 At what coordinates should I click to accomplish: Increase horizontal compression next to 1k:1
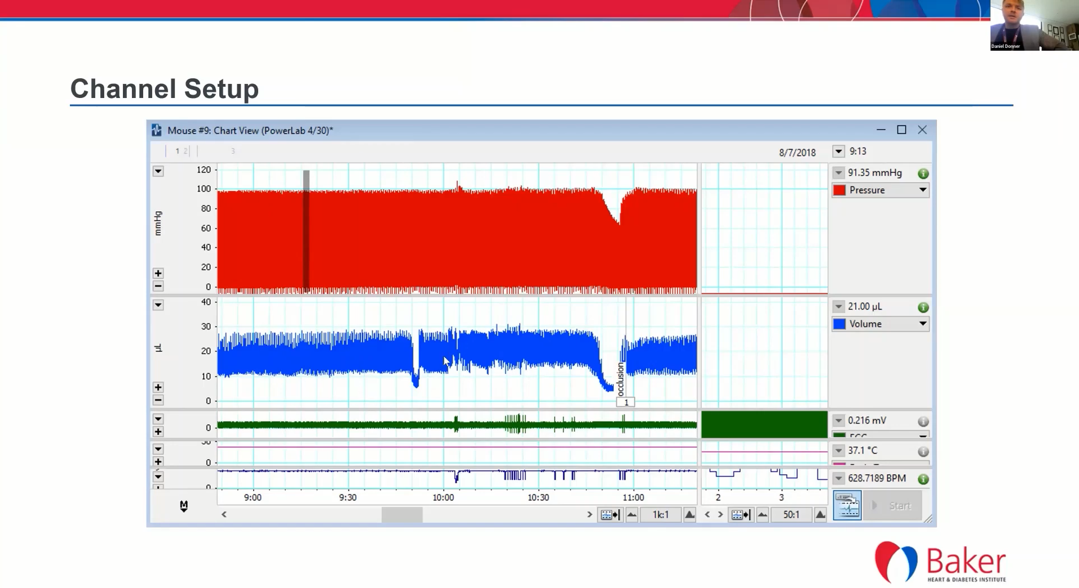click(x=689, y=515)
